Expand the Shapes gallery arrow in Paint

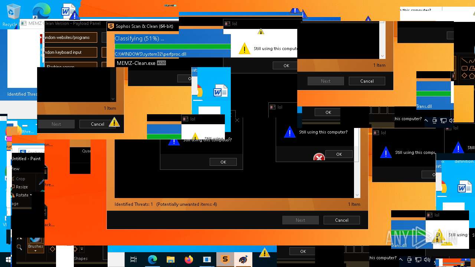click(x=82, y=249)
